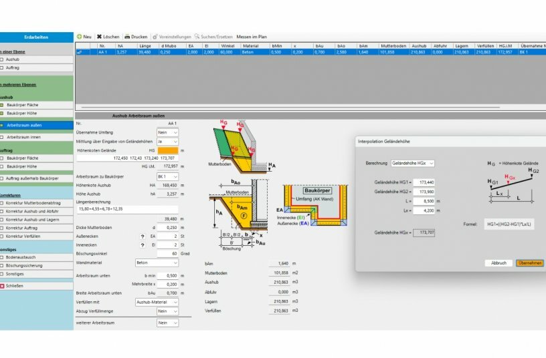Image resolution: width=546 pixels, height=358 pixels.
Task: Toggle Baukörper Höhe checkbox under Aushub
Action: (x=2, y=114)
